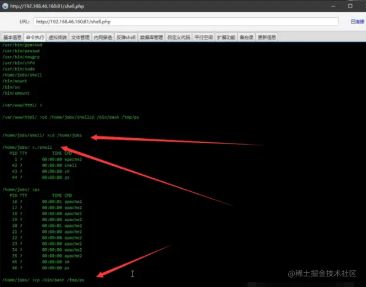Viewport: 366px width, 287px height.
Task: Click the /usr/bin/passwd output line
Action: (x=21, y=51)
